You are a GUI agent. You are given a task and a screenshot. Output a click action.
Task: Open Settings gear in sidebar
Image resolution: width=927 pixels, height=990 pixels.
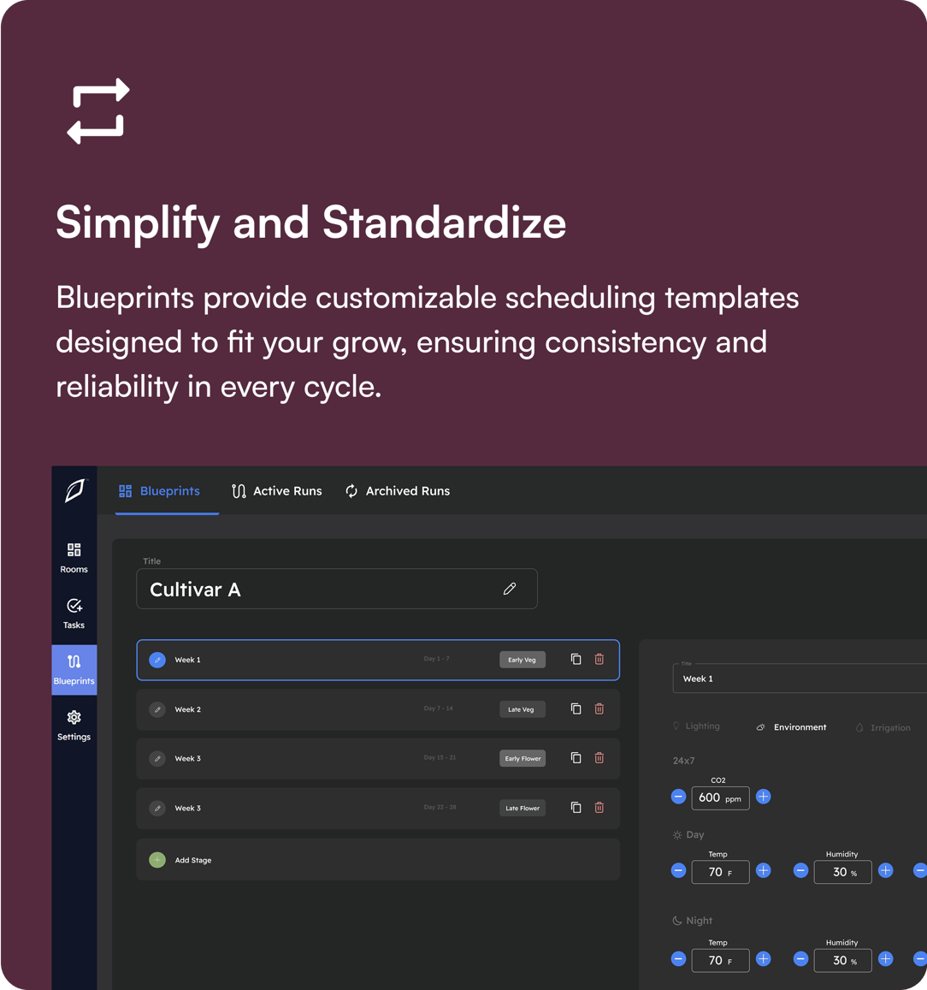point(74,726)
